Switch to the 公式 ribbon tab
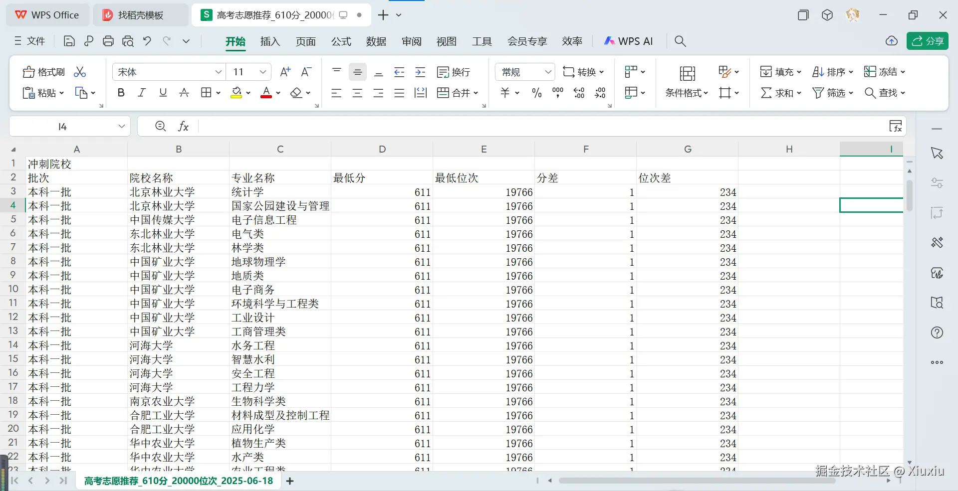This screenshot has width=958, height=491. pyautogui.click(x=341, y=41)
